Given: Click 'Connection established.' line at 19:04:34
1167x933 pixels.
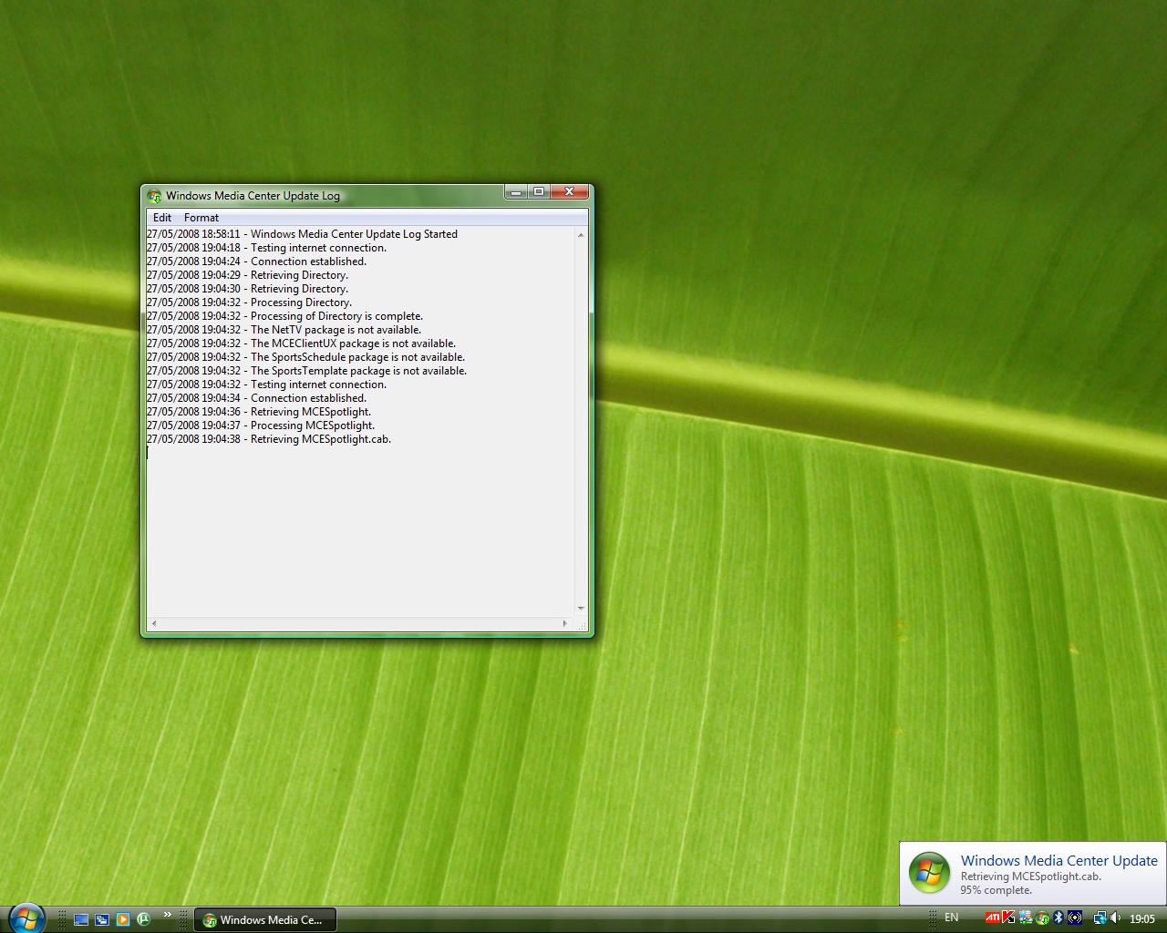Looking at the screenshot, I should (x=256, y=398).
